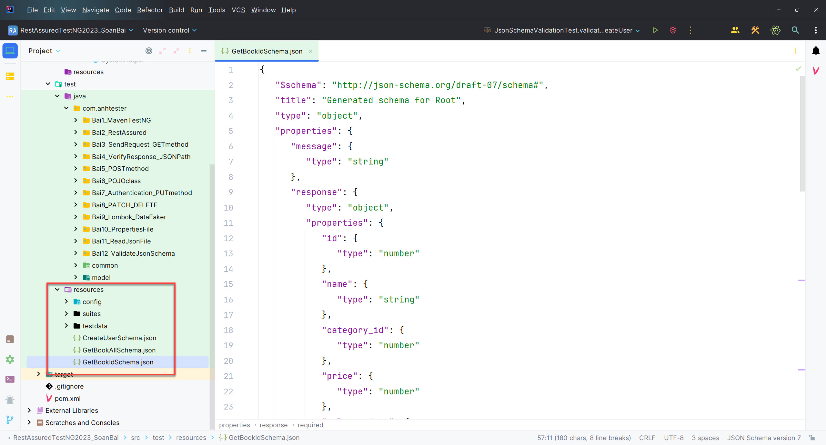
Task: Open the Terminal tool window
Action: [x=10, y=379]
